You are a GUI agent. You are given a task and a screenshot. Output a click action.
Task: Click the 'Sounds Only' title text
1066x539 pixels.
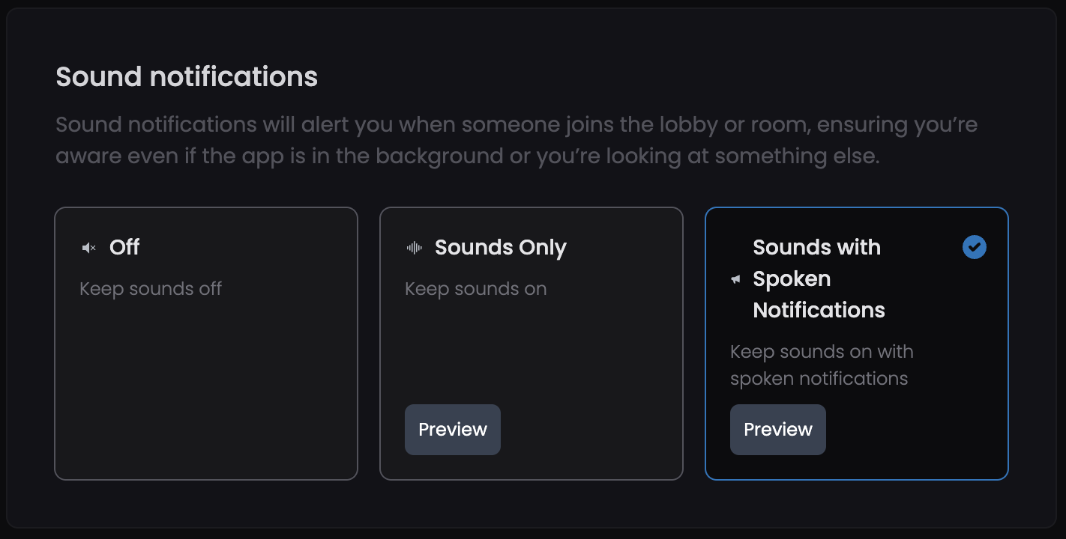coord(501,248)
